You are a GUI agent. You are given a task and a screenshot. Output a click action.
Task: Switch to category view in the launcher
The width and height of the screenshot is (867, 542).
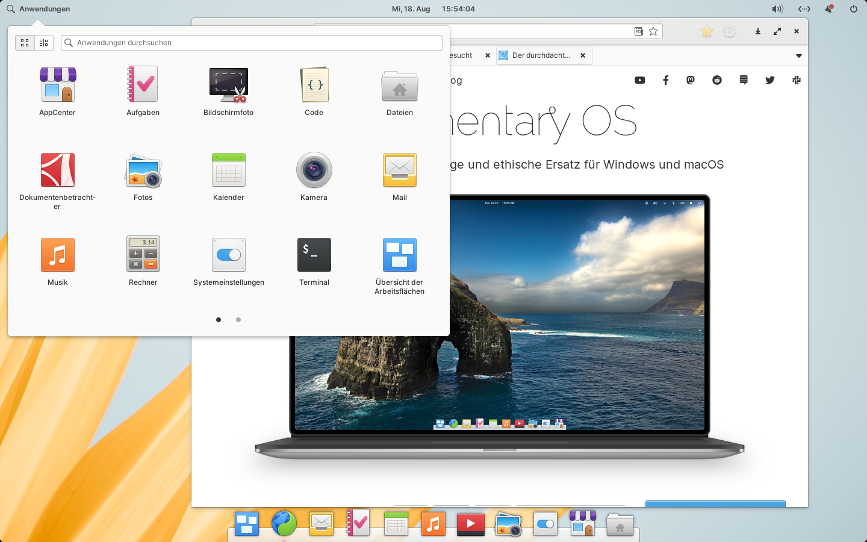pos(44,43)
